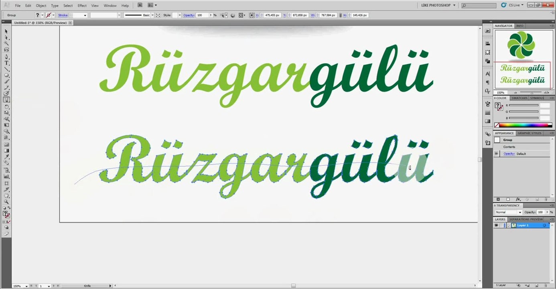Select the Line Segment tool
The image size is (556, 289).
tap(6, 69)
